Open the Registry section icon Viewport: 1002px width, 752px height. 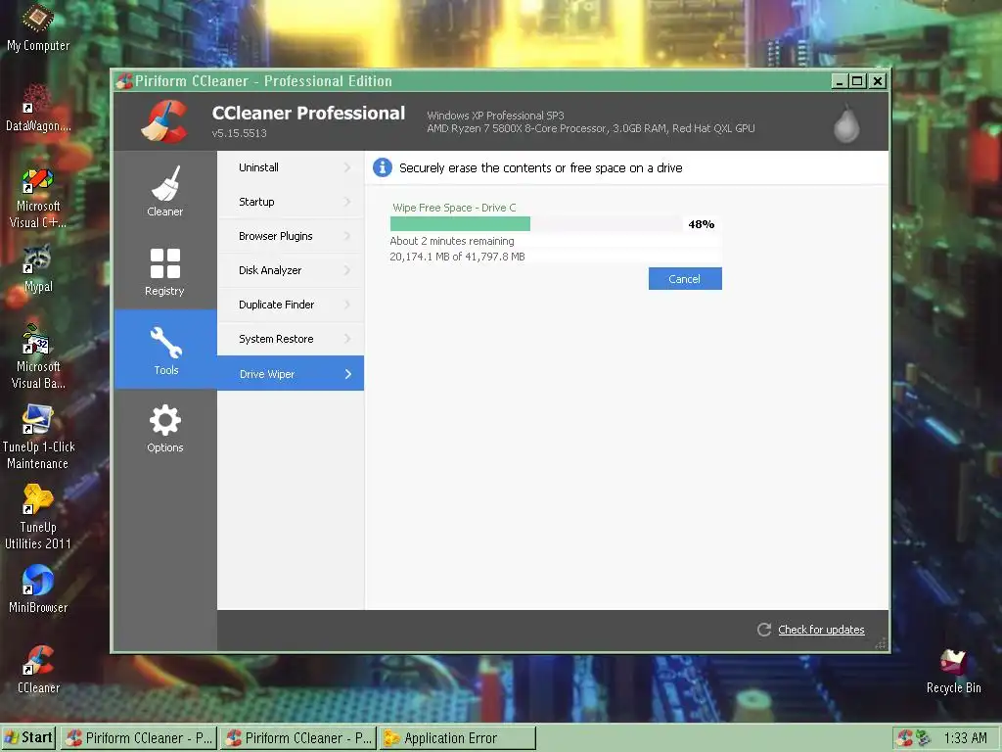click(x=164, y=262)
